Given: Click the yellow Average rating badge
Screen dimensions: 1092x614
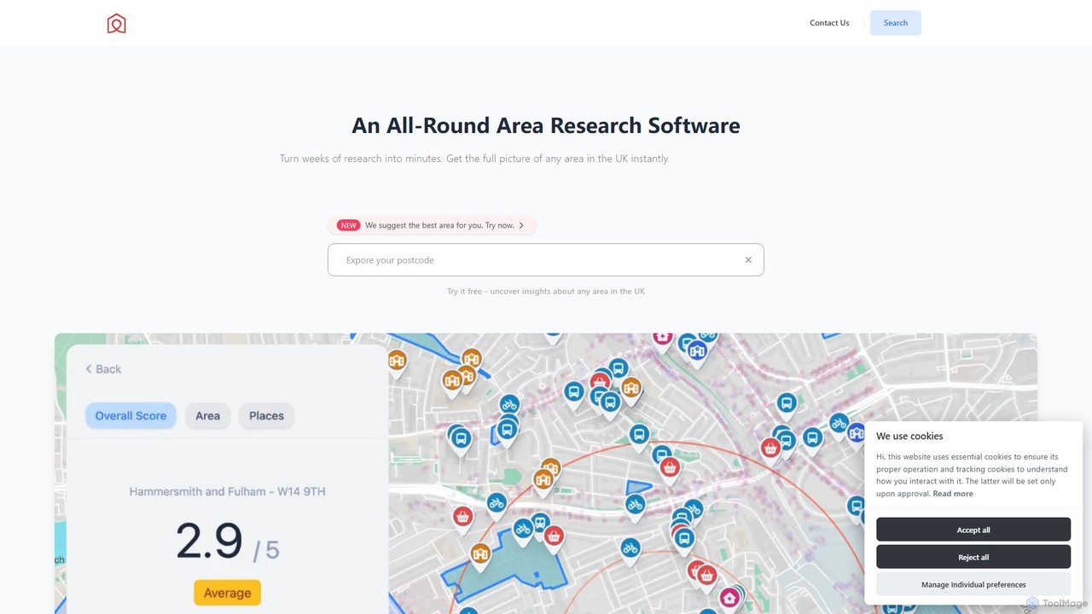Looking at the screenshot, I should click(227, 593).
